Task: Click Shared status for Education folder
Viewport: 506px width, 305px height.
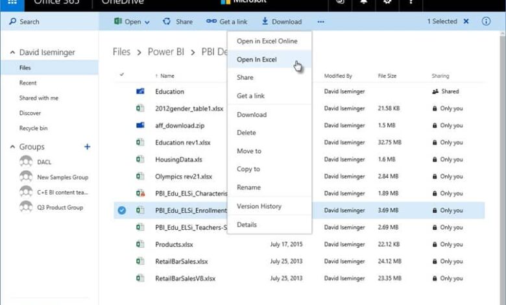Action: click(445, 91)
